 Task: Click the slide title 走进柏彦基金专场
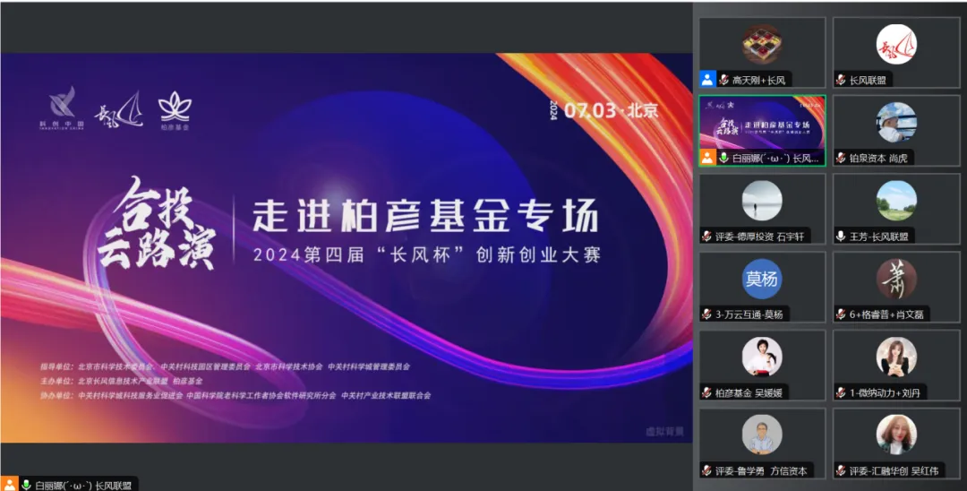pos(425,217)
